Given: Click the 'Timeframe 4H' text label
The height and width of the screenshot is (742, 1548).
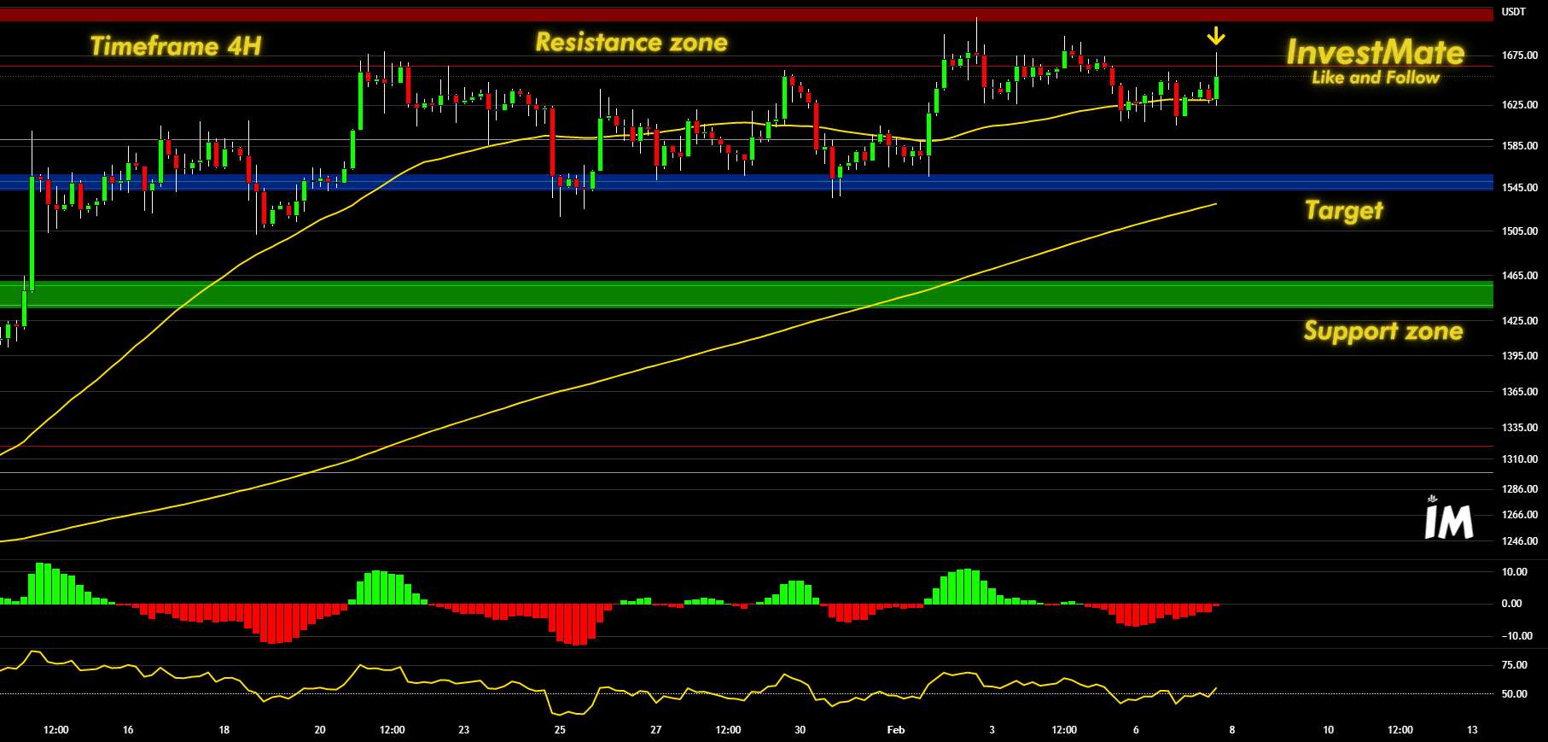Looking at the screenshot, I should coord(176,46).
